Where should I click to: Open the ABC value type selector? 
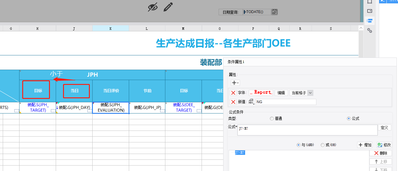251,102
